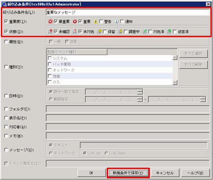Open help with ヘルプ(H) button

pos(195,173)
